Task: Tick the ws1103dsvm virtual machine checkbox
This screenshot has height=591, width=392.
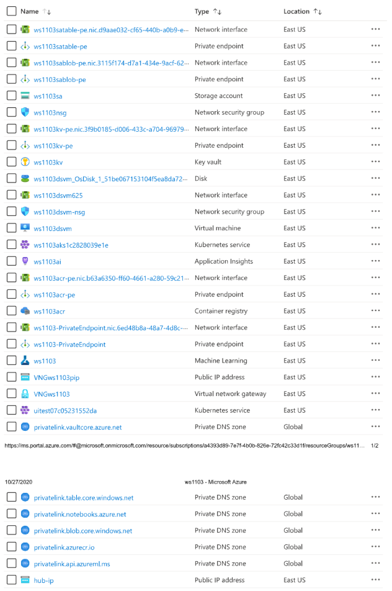Action: coord(12,228)
